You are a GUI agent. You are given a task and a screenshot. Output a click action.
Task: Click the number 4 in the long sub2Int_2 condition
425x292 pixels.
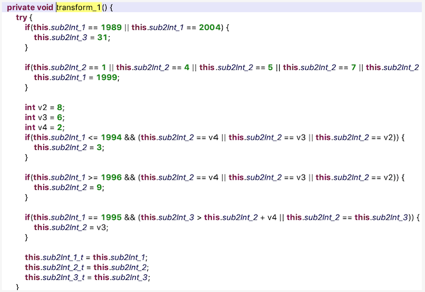(186, 67)
